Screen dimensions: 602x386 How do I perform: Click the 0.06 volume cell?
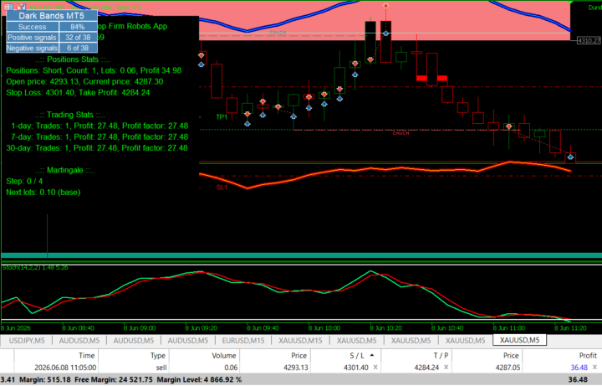231,368
